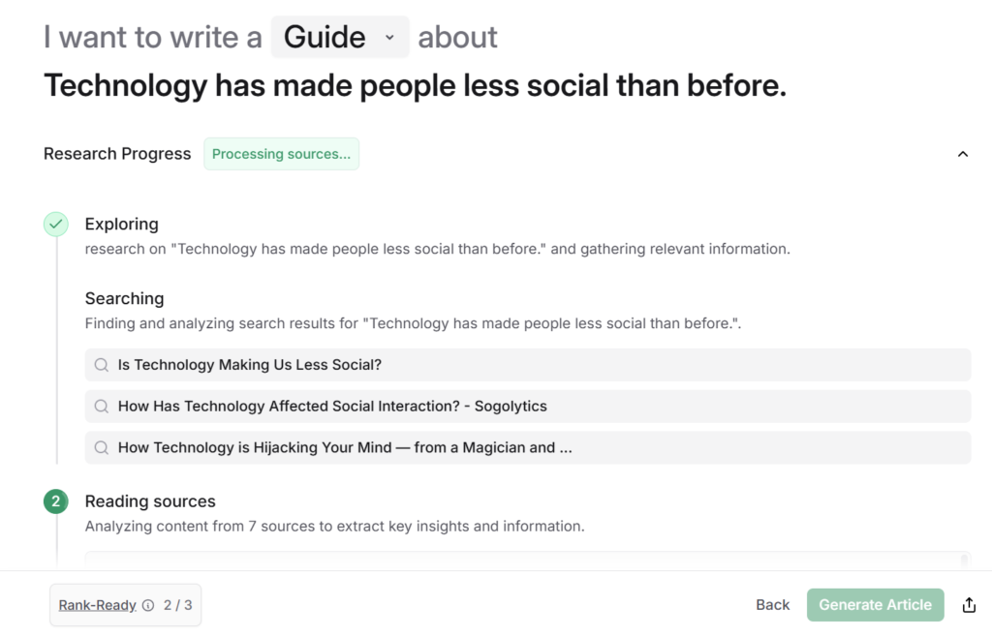This screenshot has width=992, height=636.
Task: Open "How Technology is Hijacking Your Mind" result
Action: pos(345,448)
